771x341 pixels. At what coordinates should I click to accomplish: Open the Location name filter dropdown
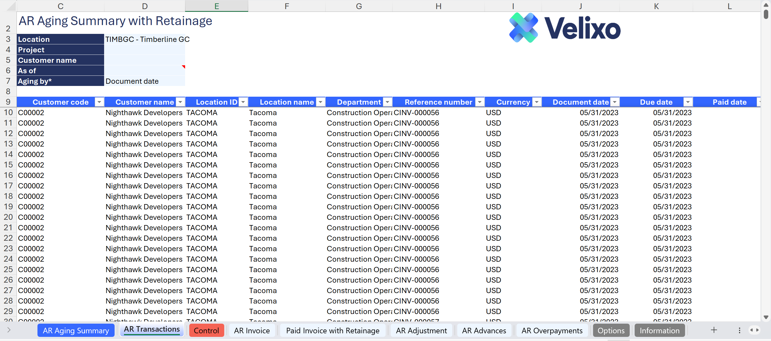(320, 102)
